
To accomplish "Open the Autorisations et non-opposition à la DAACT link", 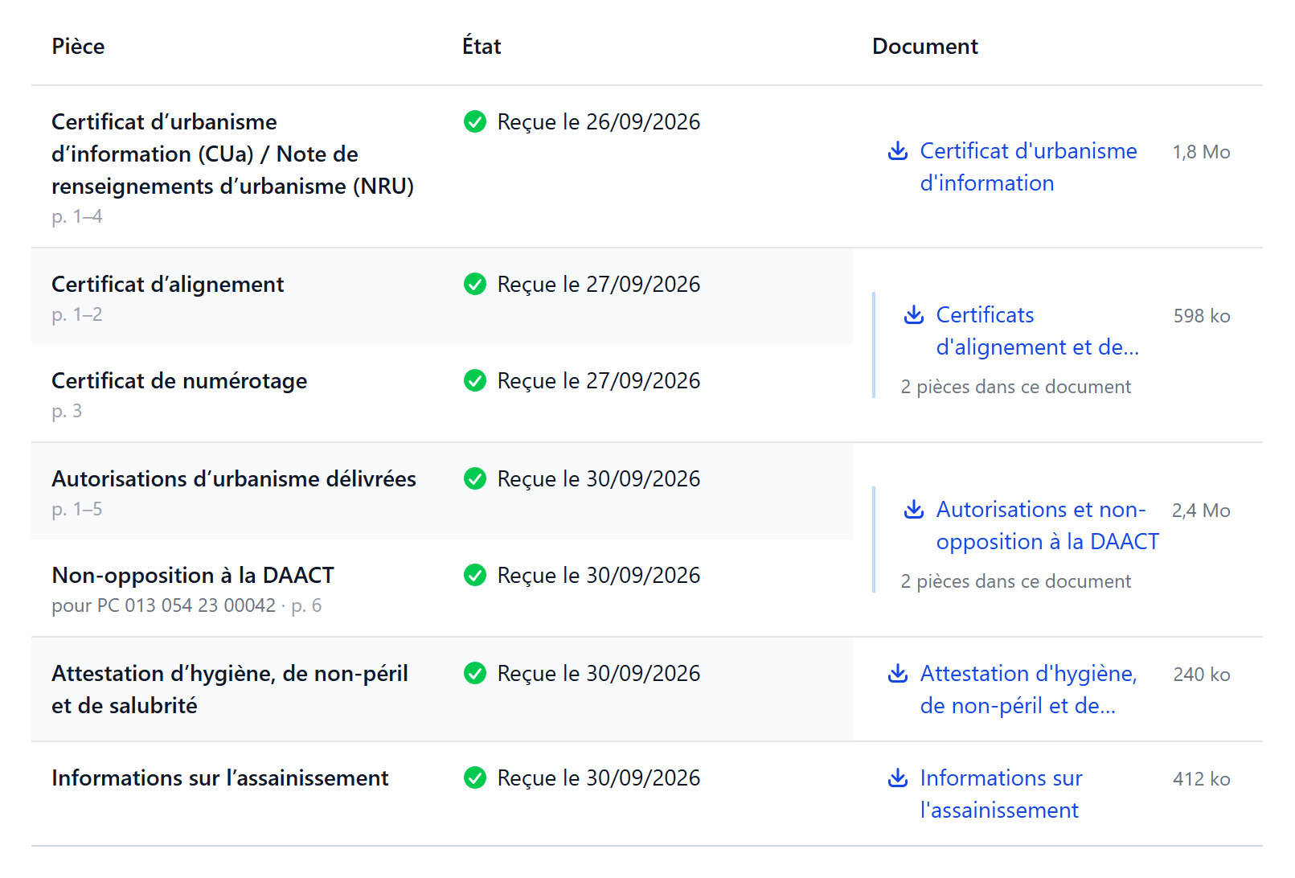I will pyautogui.click(x=1047, y=526).
